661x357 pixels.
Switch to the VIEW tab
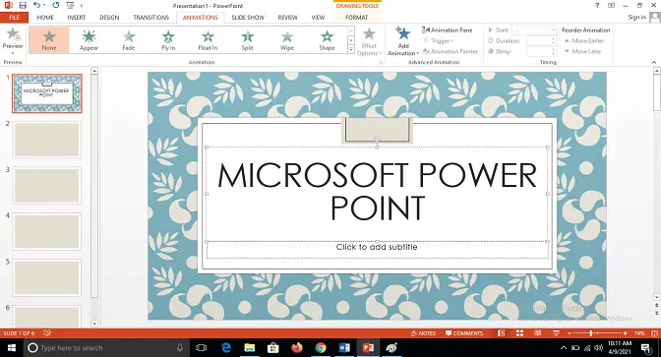coord(318,18)
